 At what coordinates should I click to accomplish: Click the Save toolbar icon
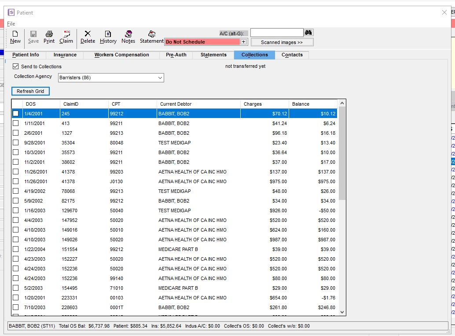[x=33, y=37]
